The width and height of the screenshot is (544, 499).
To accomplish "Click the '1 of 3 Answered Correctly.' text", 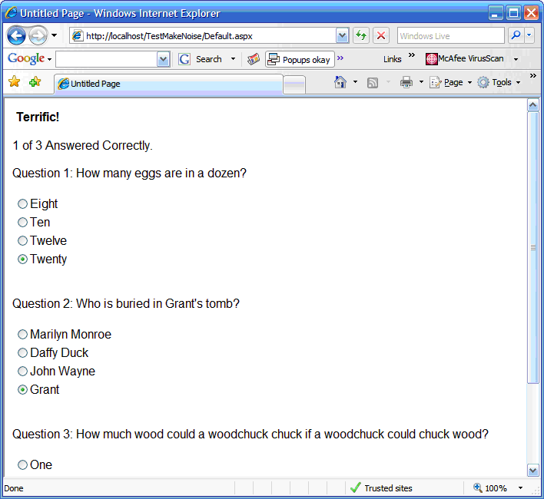I will [x=82, y=146].
